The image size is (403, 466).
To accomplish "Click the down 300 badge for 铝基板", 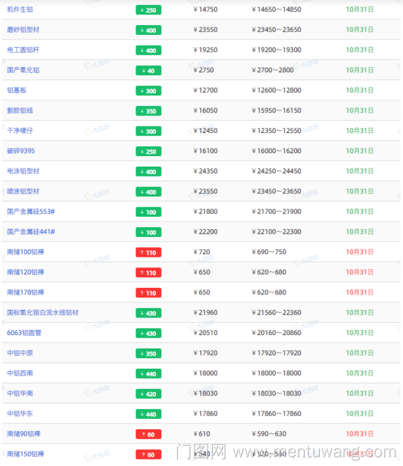I will pyautogui.click(x=148, y=91).
